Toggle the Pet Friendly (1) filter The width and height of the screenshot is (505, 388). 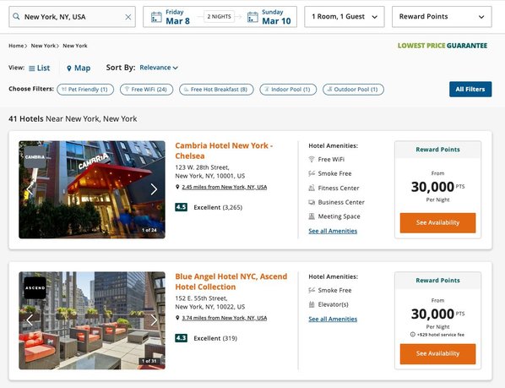[x=85, y=90]
